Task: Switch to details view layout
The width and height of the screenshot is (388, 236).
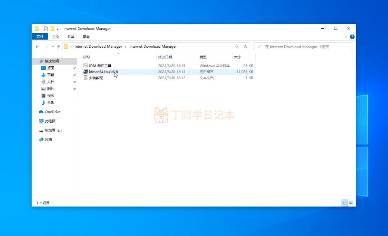Action: pyautogui.click(x=345, y=203)
